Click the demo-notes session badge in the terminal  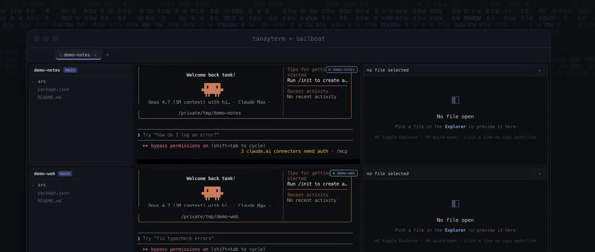(341, 70)
